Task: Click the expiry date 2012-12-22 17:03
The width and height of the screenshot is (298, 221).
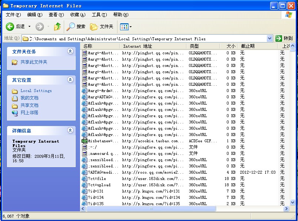Action: click(258, 173)
